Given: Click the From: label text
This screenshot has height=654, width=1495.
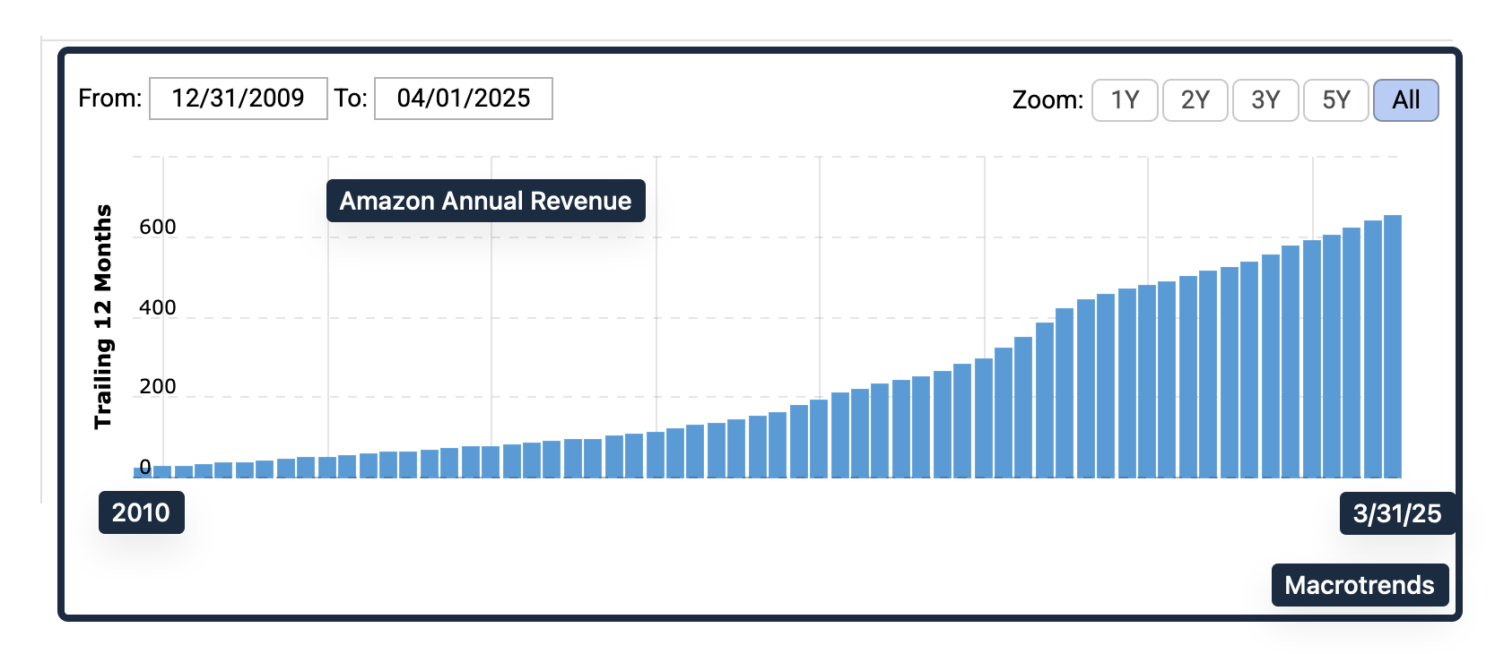Looking at the screenshot, I should tap(110, 99).
